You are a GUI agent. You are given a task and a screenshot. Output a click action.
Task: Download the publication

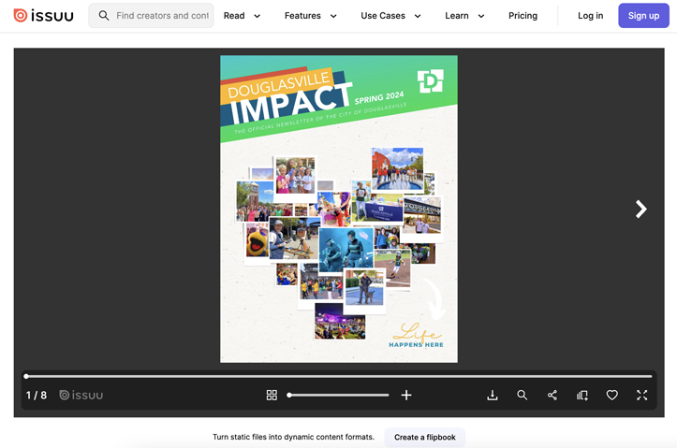[493, 395]
